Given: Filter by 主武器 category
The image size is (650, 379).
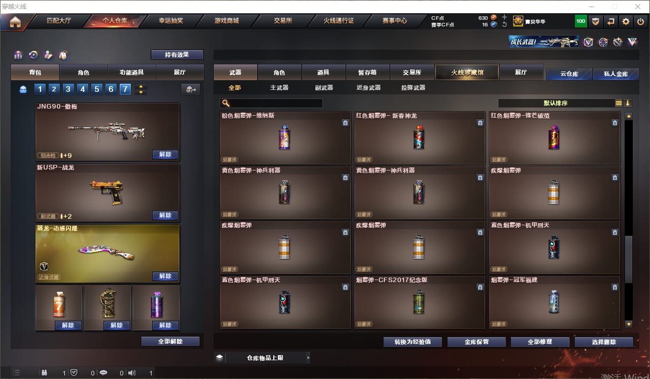Looking at the screenshot, I should pyautogui.click(x=279, y=88).
